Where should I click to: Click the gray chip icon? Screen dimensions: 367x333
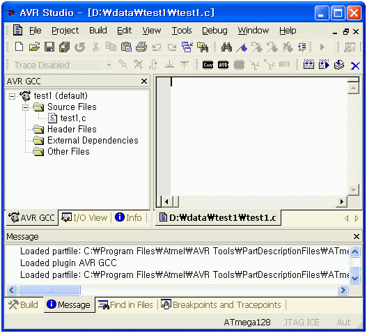(x=239, y=65)
